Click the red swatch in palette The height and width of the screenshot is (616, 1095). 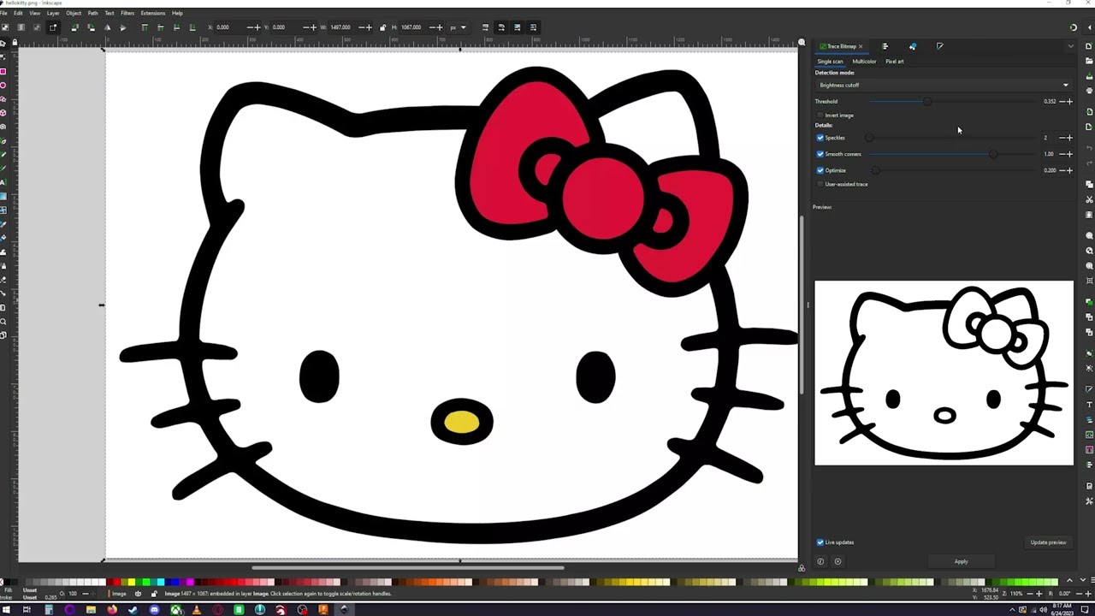tap(117, 583)
